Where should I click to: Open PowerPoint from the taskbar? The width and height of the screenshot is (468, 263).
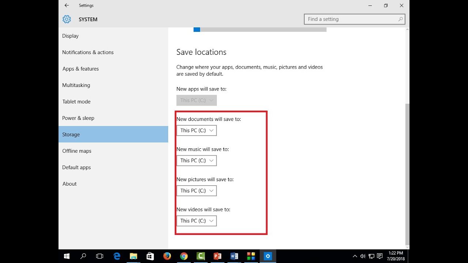click(217, 256)
